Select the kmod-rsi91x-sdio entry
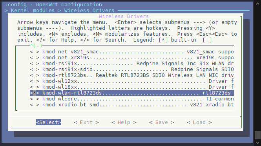The width and height of the screenshot is (261, 146). click(x=132, y=69)
